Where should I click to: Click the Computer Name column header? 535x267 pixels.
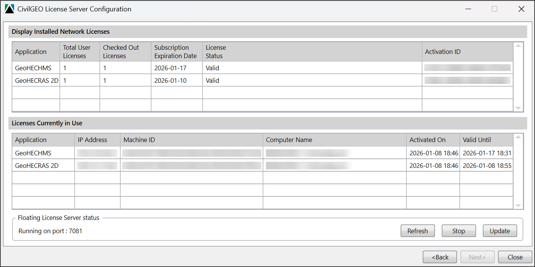click(334, 140)
